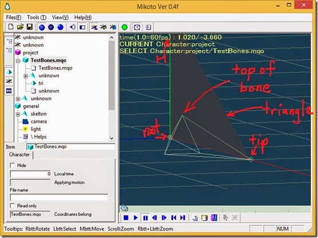
Task: Click the green circle toolbar icon
Action: 124,27
